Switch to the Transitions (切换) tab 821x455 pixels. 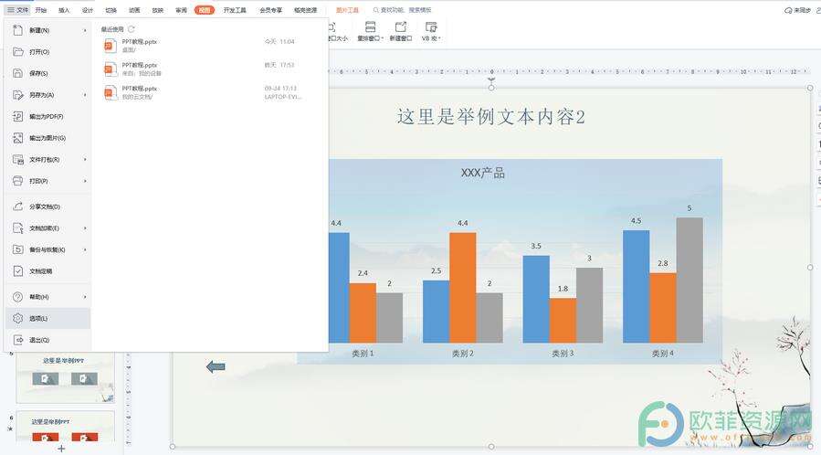point(111,10)
